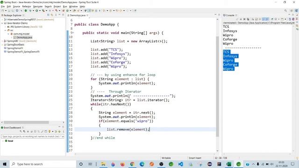Click the Terminate square icon in Console

[x=241, y=19]
